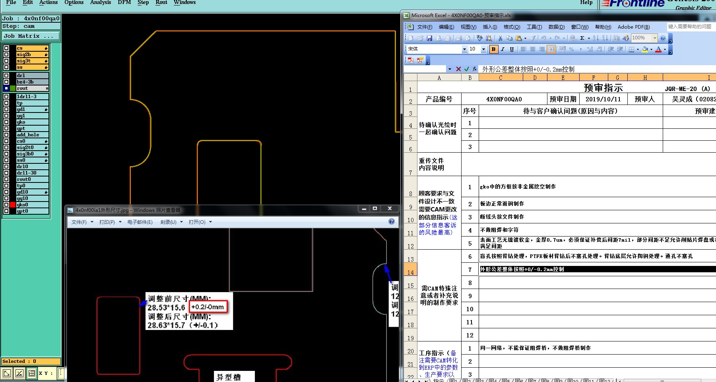Click the Sort Descending Z-A icon
This screenshot has width=716, height=382.
(605, 38)
